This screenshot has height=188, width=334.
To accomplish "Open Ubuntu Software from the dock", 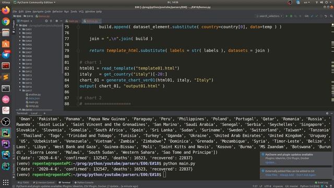I will pyautogui.click(x=6, y=44).
